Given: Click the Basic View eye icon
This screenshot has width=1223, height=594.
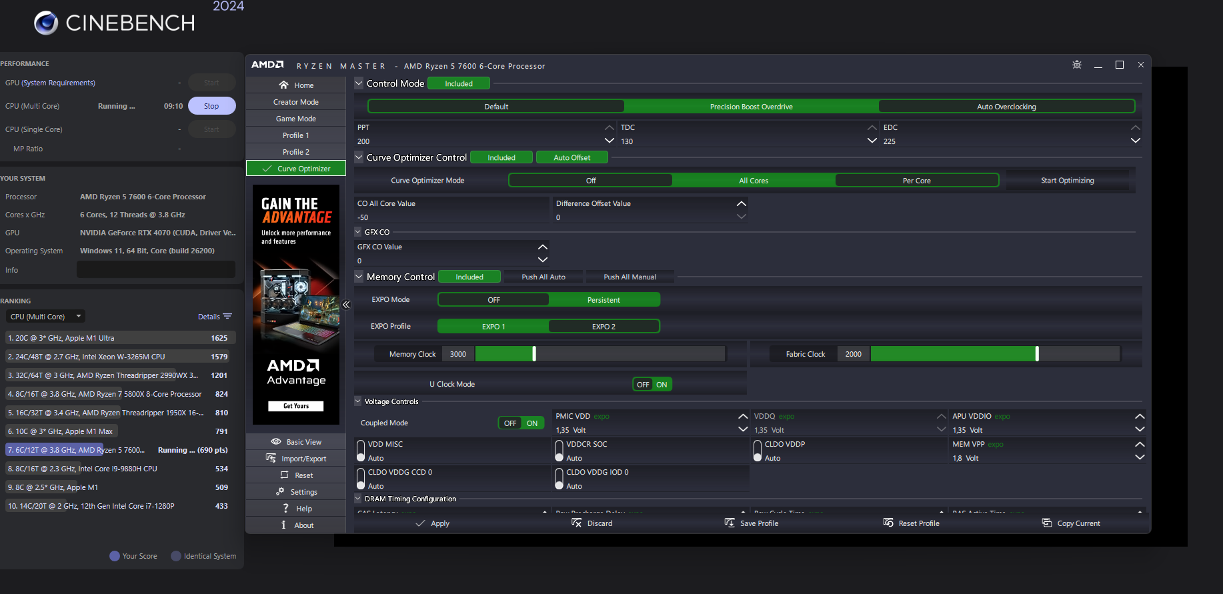Looking at the screenshot, I should 276,442.
